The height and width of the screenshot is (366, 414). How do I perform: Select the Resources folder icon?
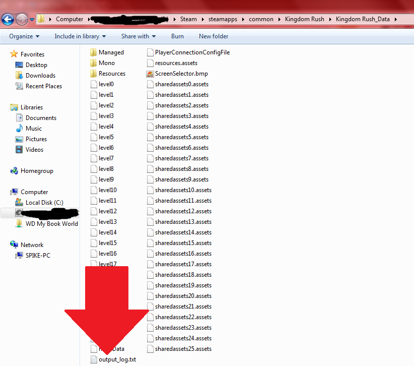click(93, 74)
